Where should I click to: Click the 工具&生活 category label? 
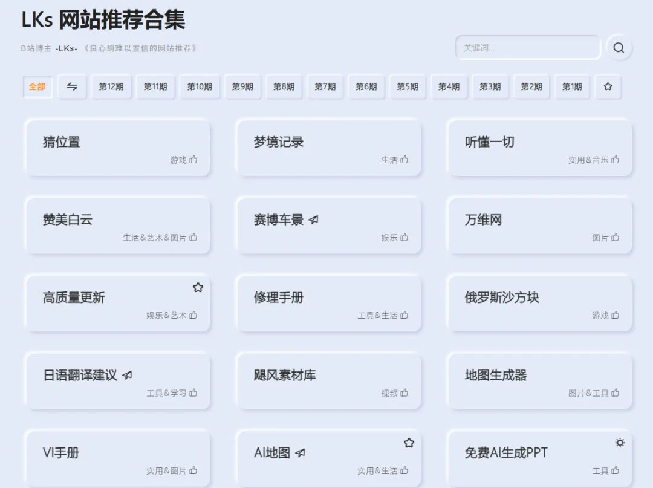377,316
